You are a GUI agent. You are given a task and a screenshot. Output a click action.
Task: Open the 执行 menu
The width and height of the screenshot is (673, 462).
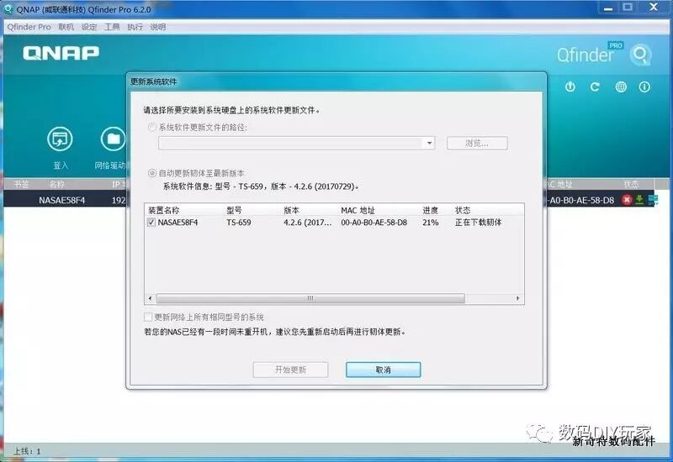[x=135, y=27]
